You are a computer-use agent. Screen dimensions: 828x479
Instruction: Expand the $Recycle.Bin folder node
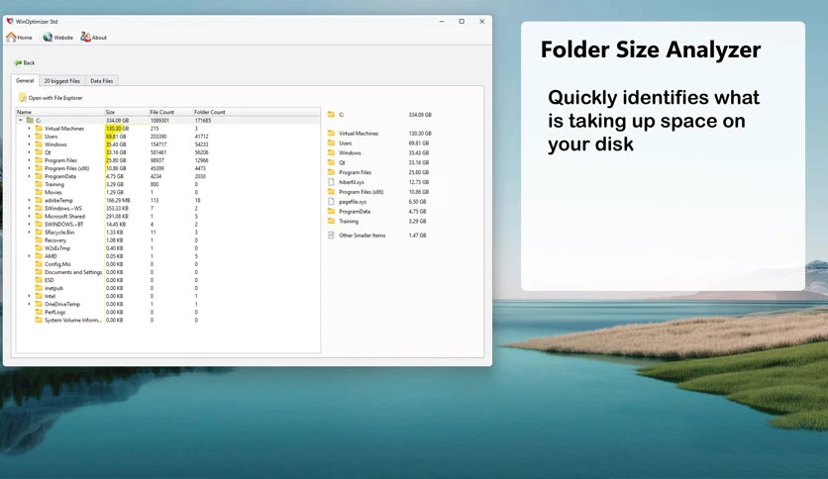click(x=29, y=233)
